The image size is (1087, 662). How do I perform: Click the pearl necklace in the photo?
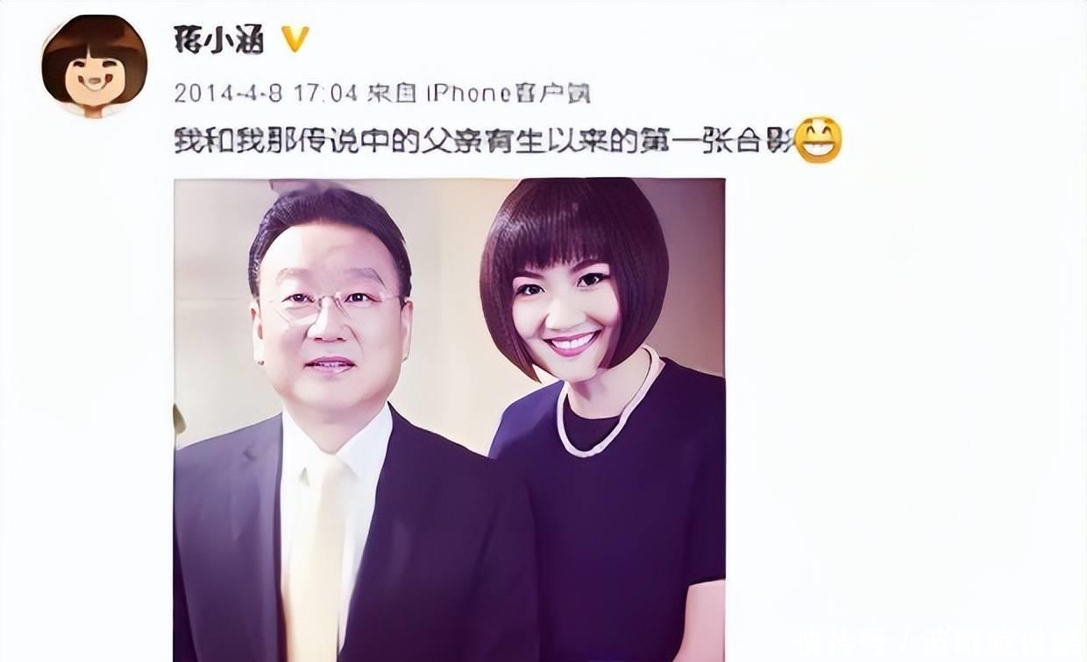609,405
